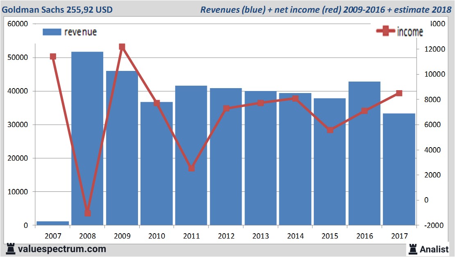The height and width of the screenshot is (257, 455).
Task: Click the 2017 income data point
Action: 399,93
